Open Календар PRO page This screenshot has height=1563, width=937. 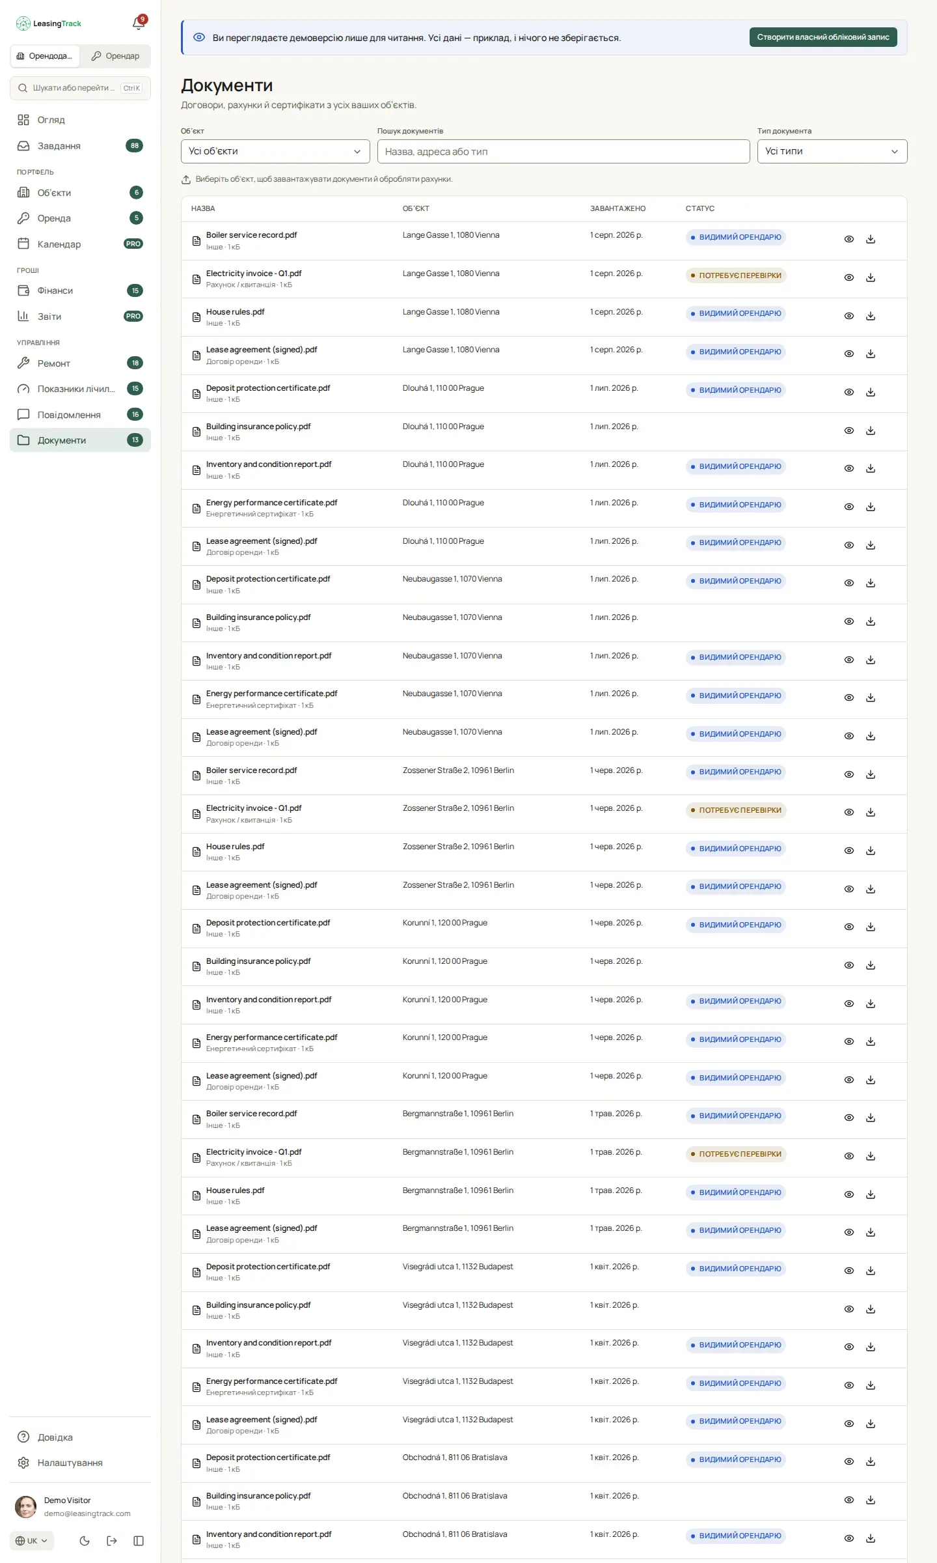tap(80, 244)
